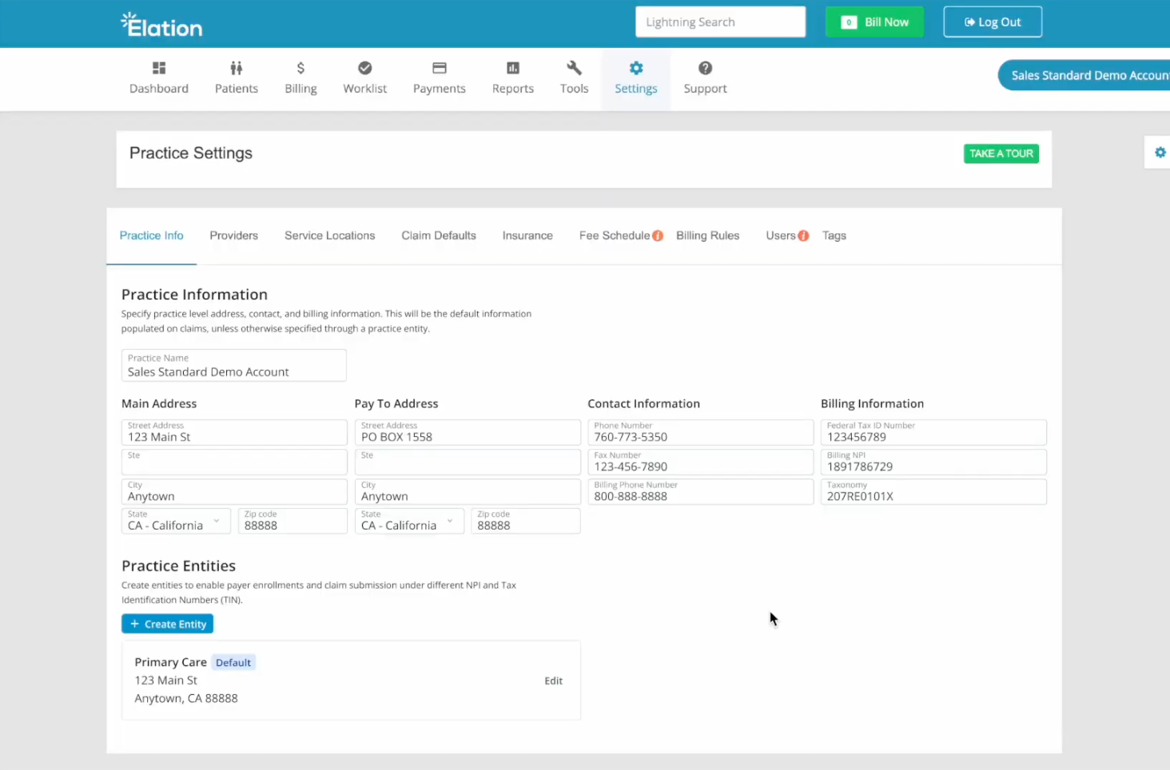Screen dimensions: 1170x770
Task: Click the Take a Tour button
Action: 1001,153
